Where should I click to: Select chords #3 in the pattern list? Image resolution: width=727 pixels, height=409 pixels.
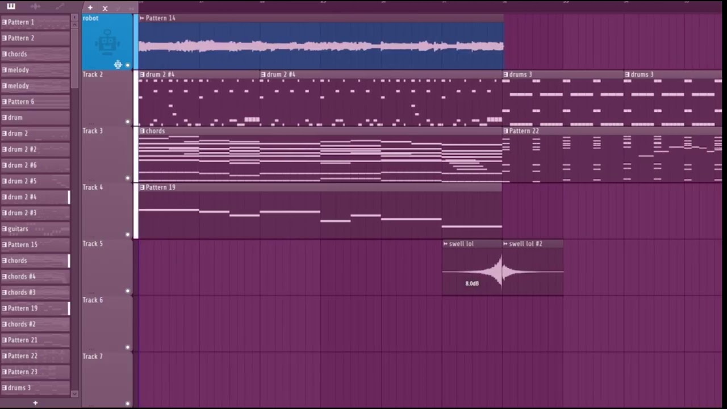click(x=35, y=293)
